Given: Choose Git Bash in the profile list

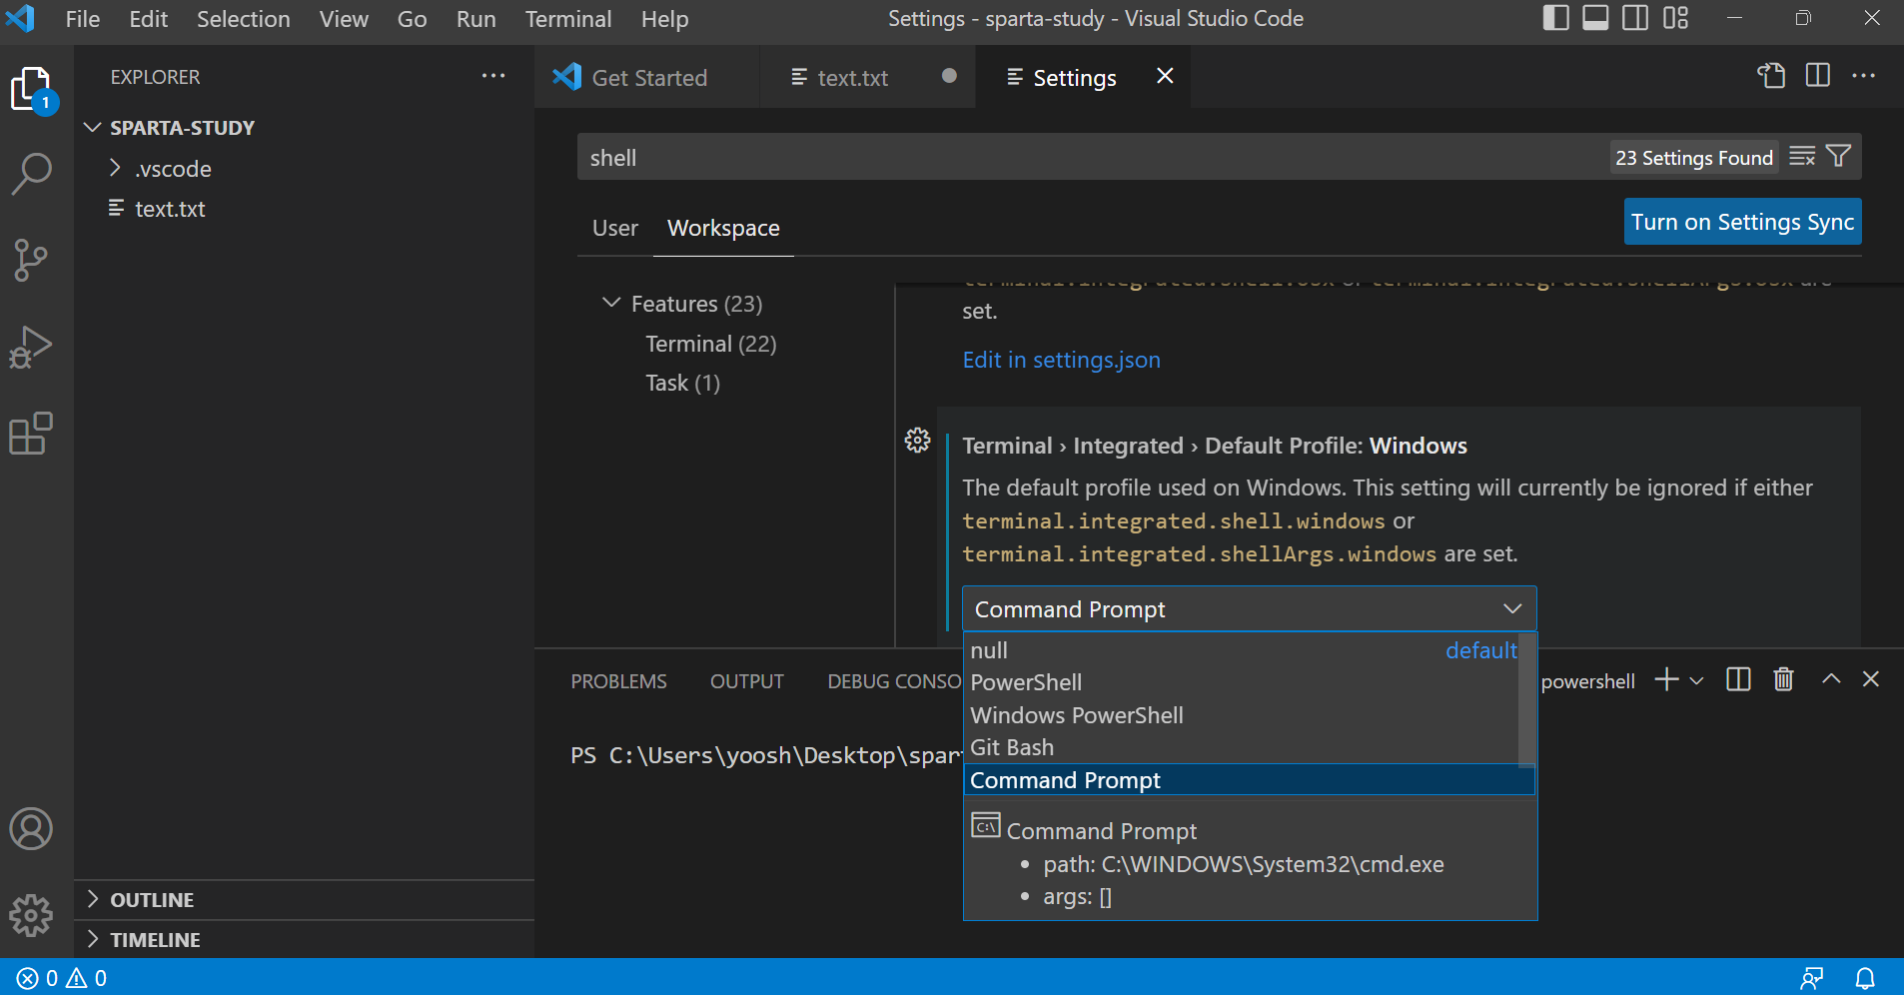Looking at the screenshot, I should [1244, 747].
